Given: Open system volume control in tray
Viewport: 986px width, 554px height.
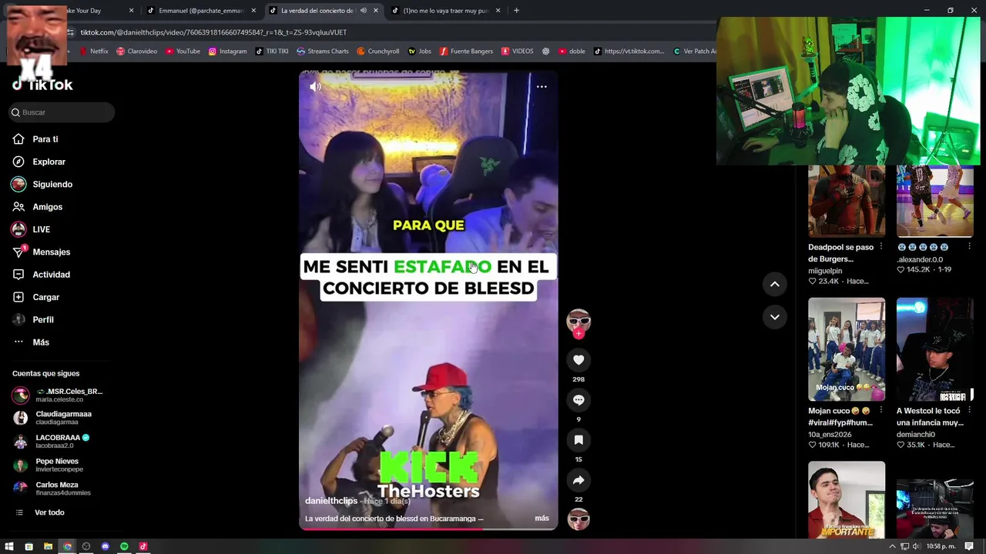Looking at the screenshot, I should coord(916,546).
